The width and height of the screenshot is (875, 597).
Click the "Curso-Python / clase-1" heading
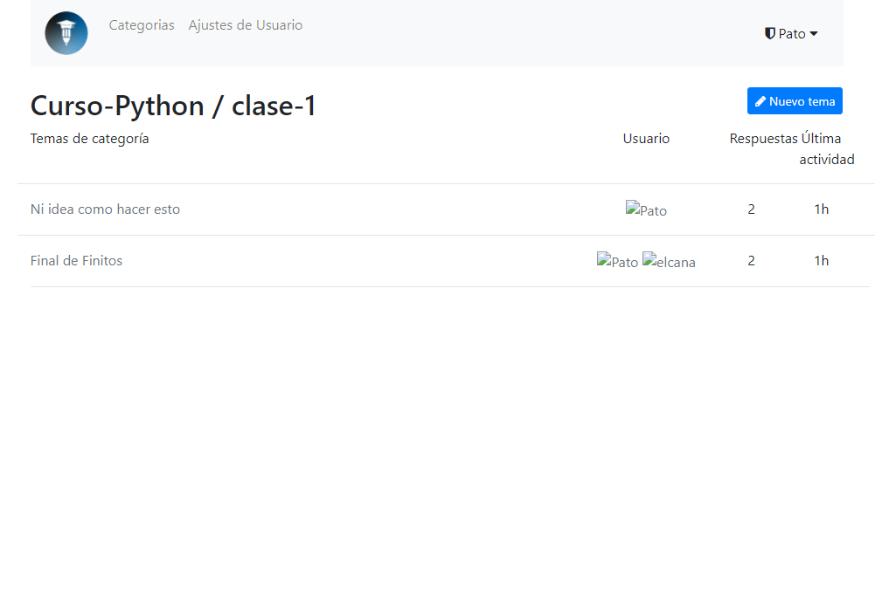(173, 106)
